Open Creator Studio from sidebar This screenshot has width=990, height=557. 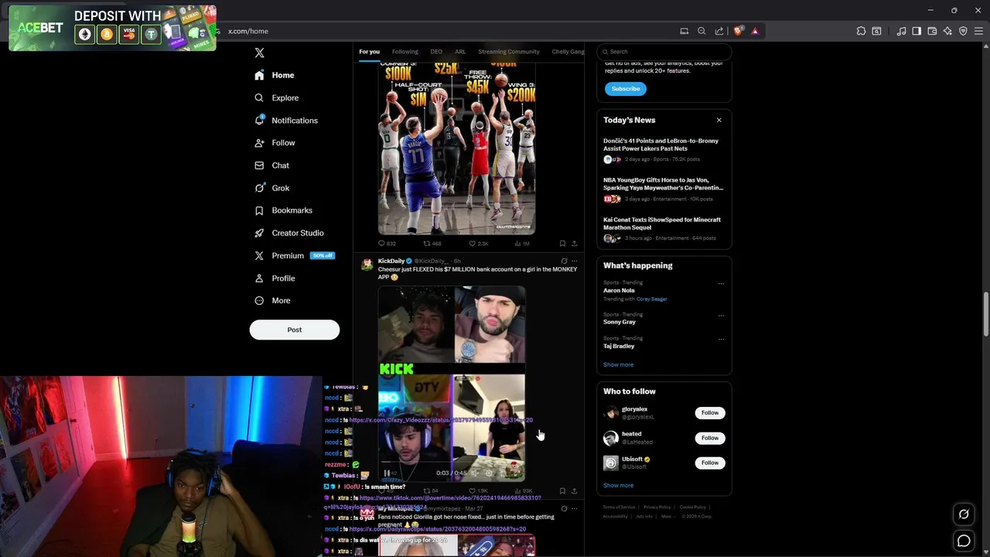coord(288,233)
